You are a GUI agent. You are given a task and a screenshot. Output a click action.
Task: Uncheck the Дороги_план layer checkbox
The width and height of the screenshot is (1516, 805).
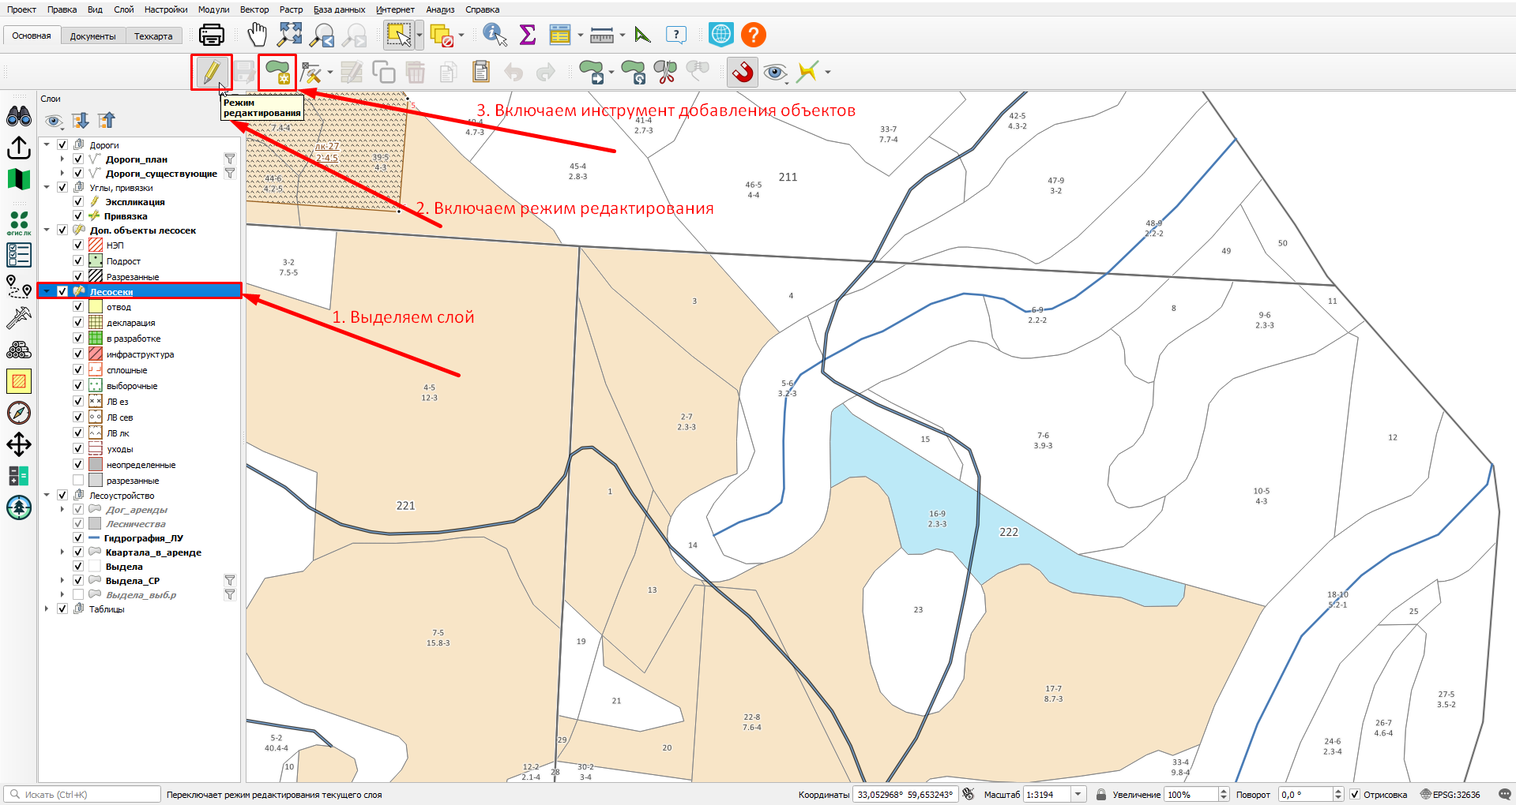pyautogui.click(x=78, y=159)
